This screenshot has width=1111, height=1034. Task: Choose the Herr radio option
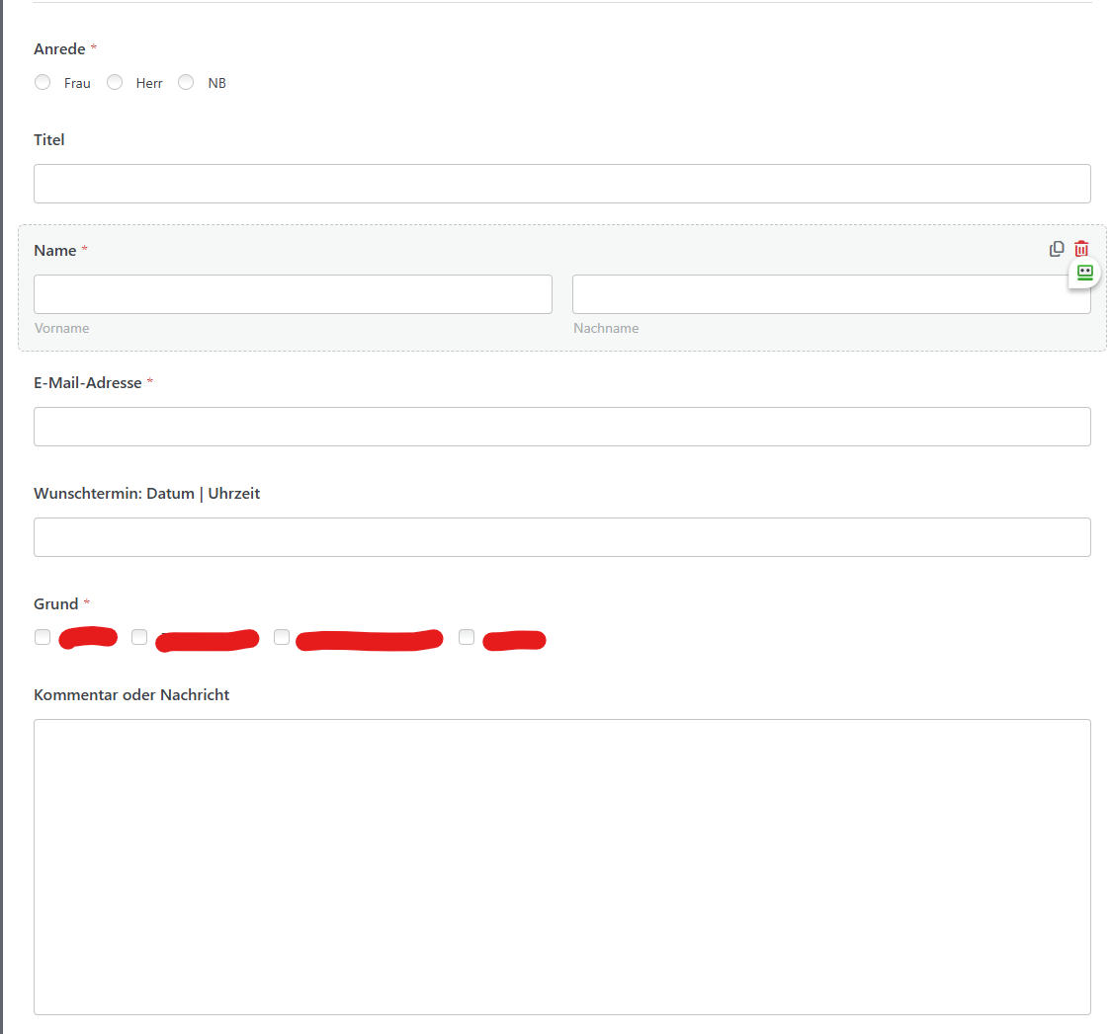coord(115,83)
